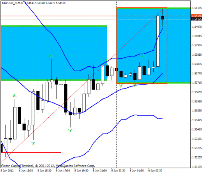Image resolution: width=202 pixels, height=173 pixels.
Task: Click the 1.53355 price axis label
Action: (197, 139)
